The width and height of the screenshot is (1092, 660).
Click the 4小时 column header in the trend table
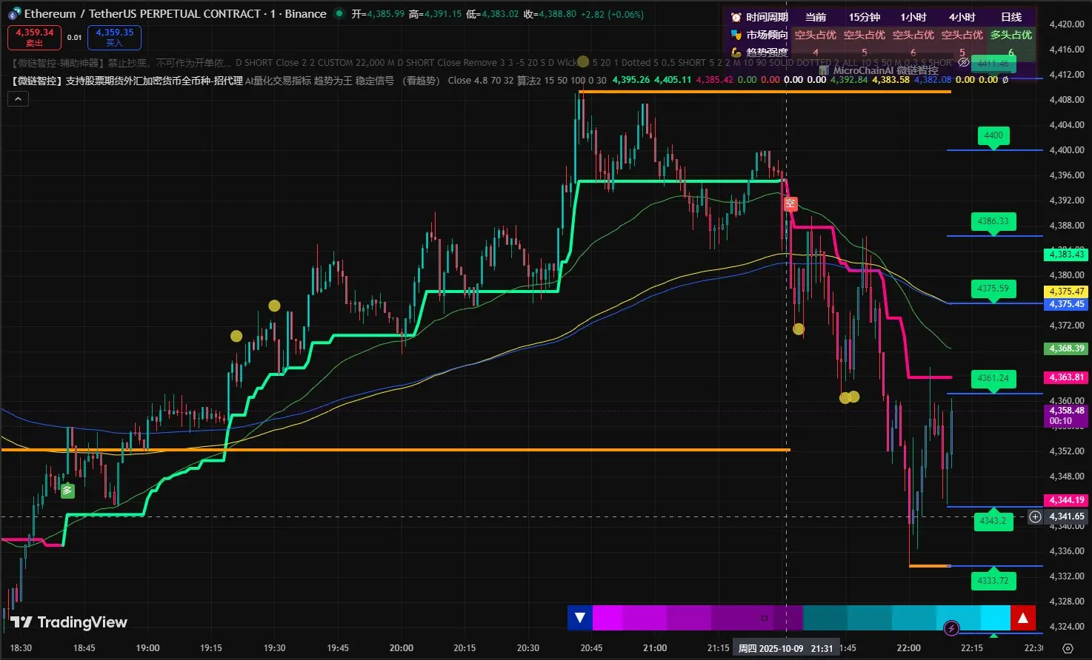tap(962, 17)
